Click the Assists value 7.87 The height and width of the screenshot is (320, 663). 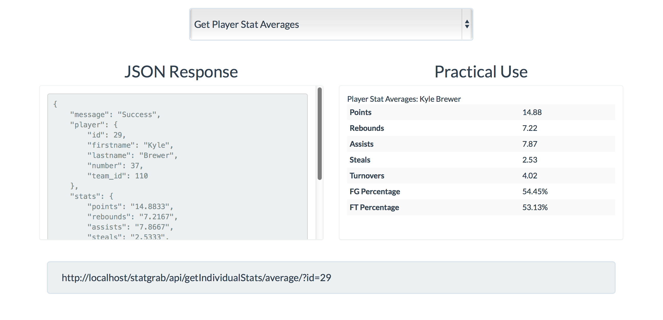tap(530, 144)
